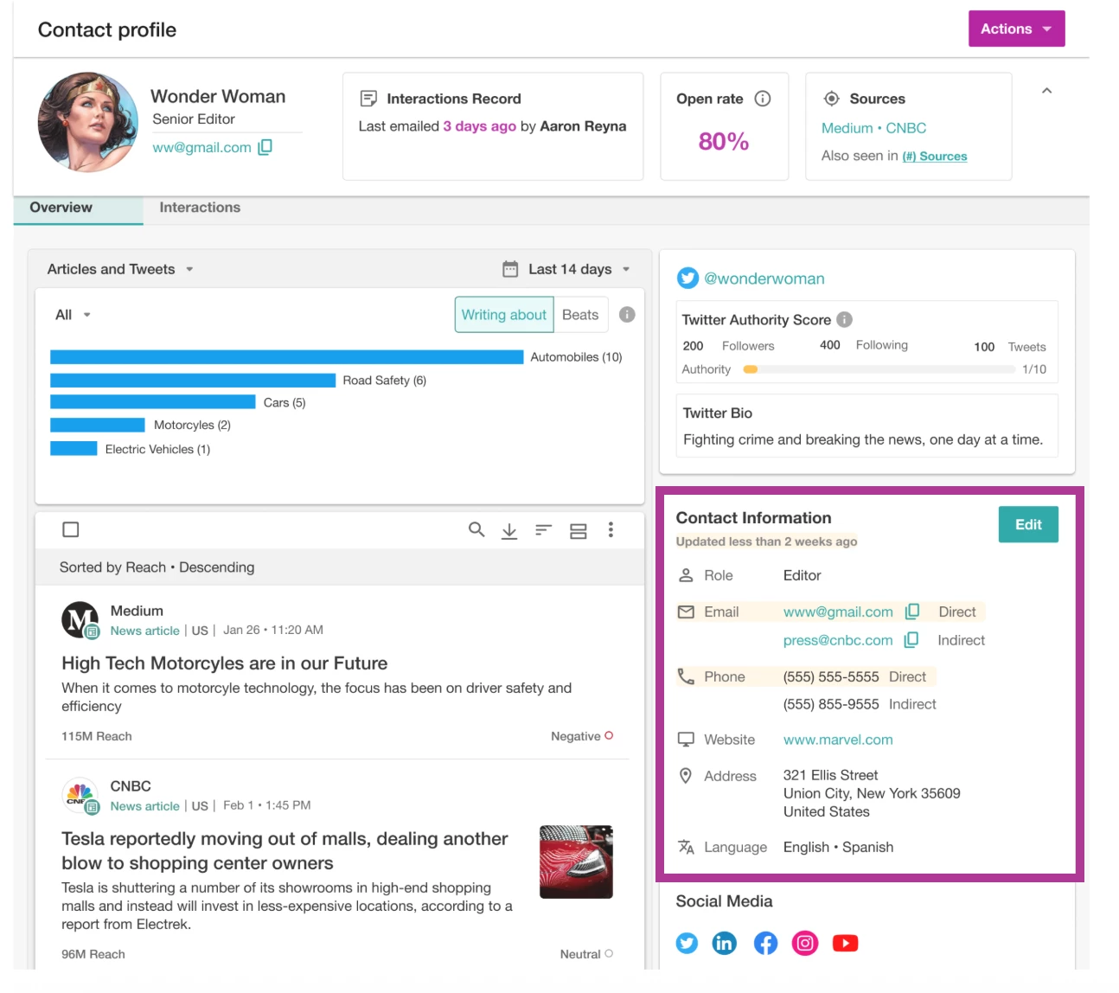The height and width of the screenshot is (993, 1119).
Task: Copy the ww@gmail.com header email address
Action: click(265, 147)
